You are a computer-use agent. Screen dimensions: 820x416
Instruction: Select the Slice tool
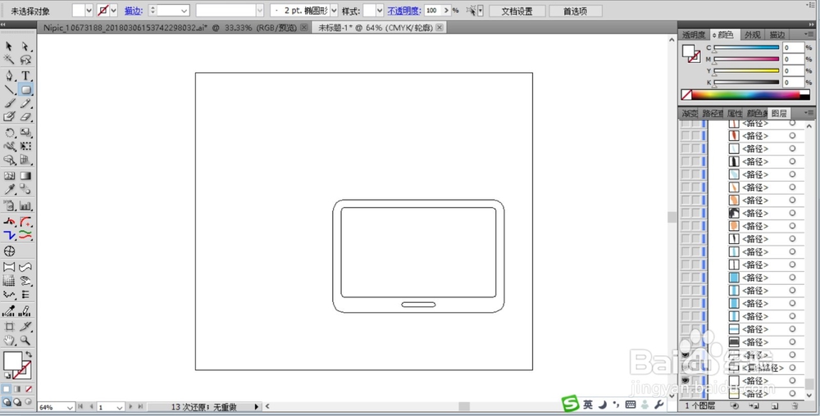[x=25, y=328]
